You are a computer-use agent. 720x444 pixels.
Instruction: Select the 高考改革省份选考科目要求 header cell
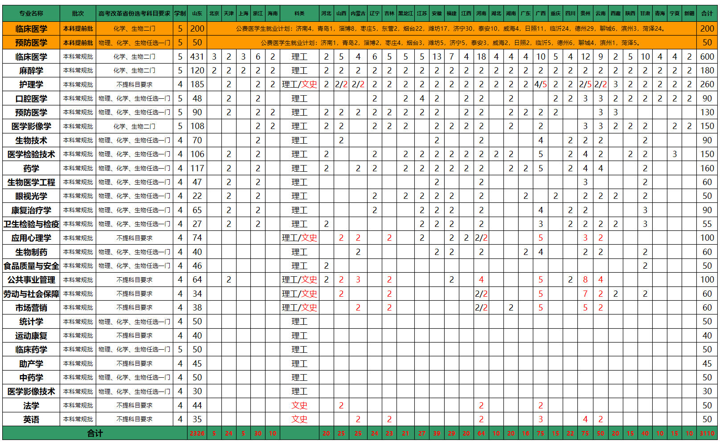click(x=135, y=13)
